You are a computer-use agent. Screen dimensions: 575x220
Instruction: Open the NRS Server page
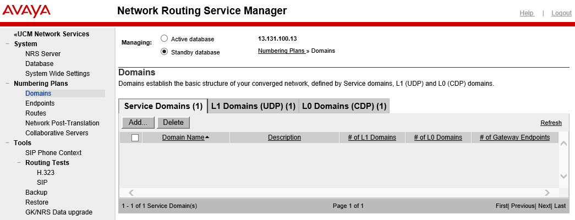(x=43, y=53)
